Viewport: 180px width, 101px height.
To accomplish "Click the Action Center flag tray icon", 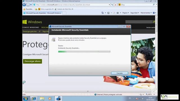I will [x=137, y=98].
